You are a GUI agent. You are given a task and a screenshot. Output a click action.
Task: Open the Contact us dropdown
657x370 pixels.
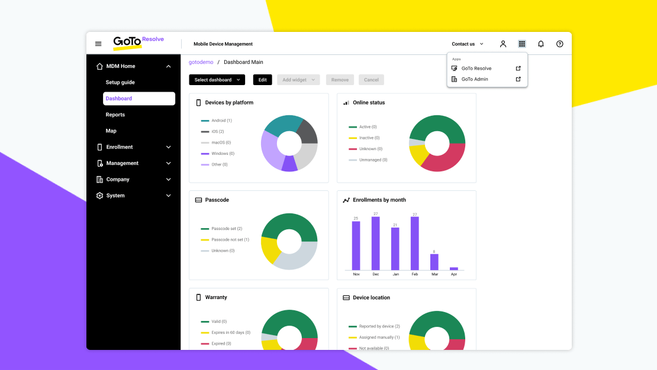[467, 44]
